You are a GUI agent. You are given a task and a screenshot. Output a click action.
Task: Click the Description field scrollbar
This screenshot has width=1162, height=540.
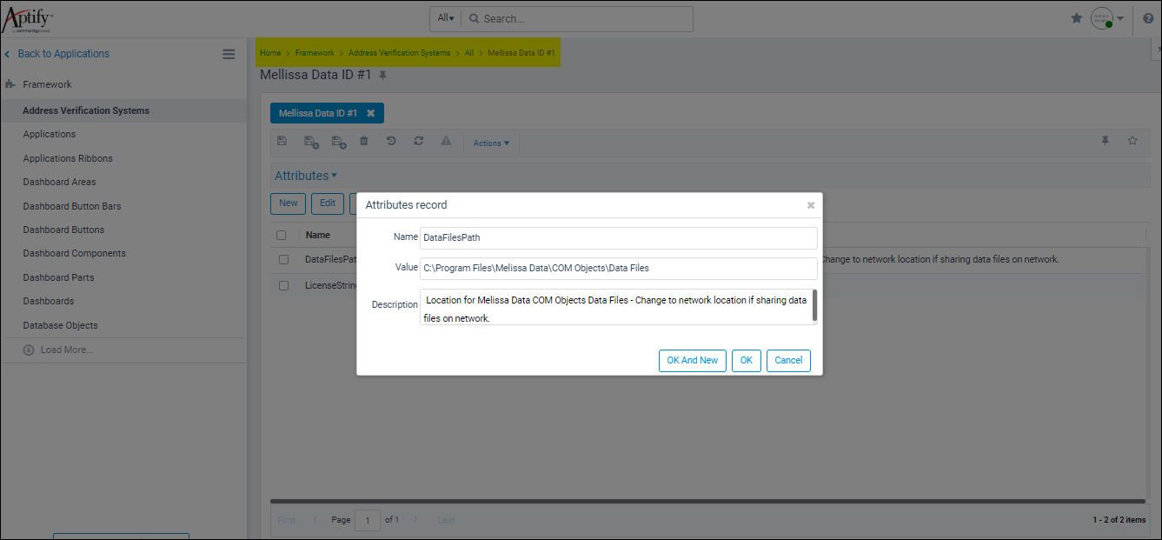[814, 305]
